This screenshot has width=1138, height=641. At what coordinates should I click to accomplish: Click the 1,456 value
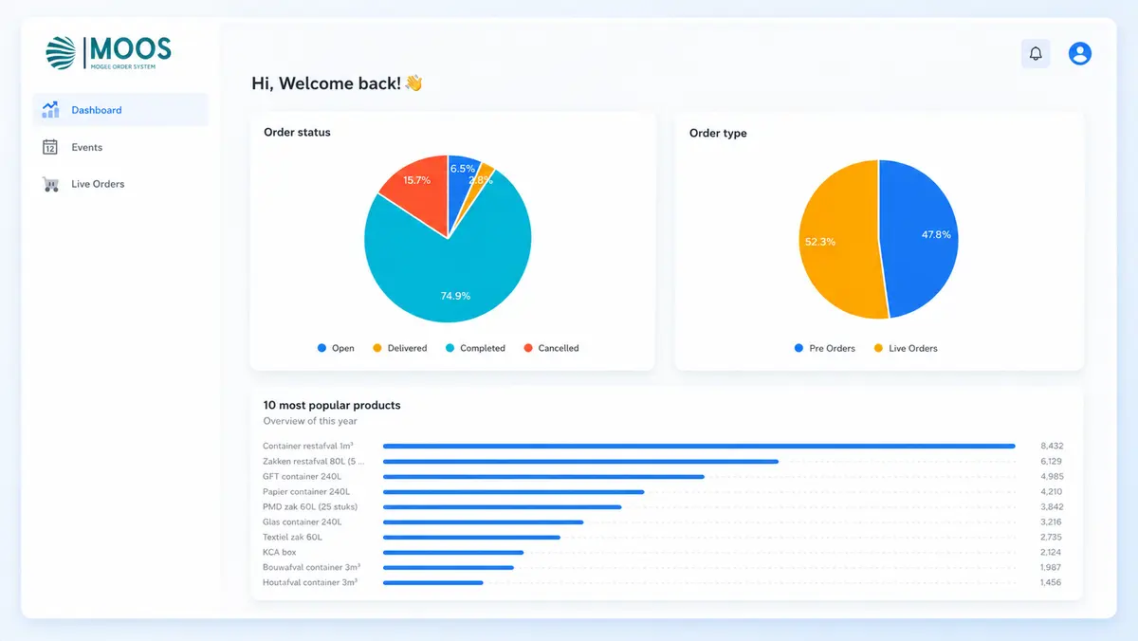(x=1051, y=582)
